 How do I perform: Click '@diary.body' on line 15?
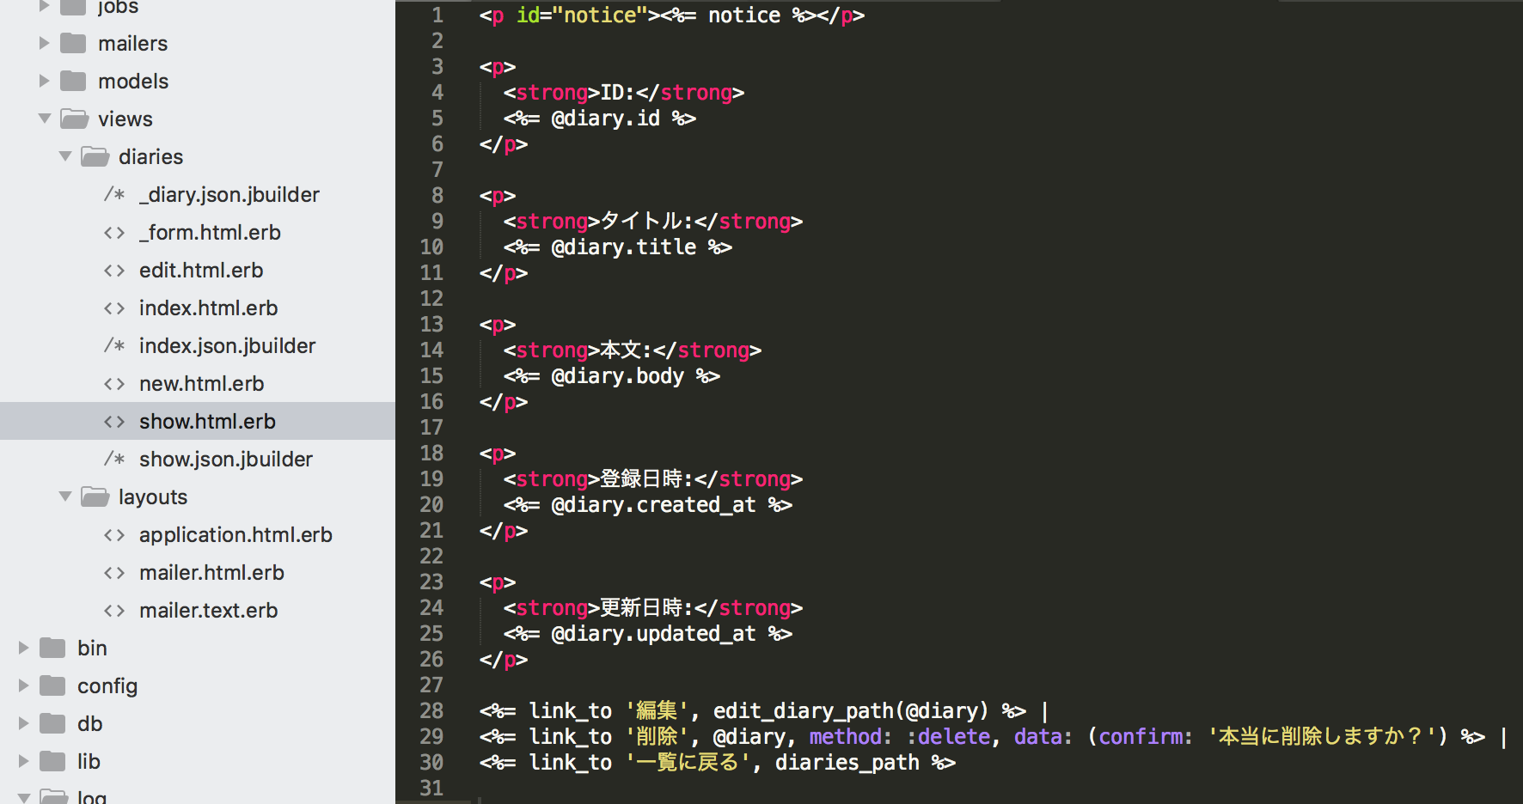pyautogui.click(x=618, y=376)
